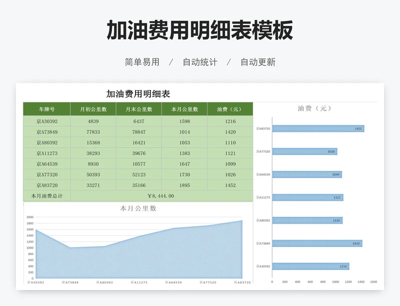Click table cell 京A83720
The image size is (400, 306).
(x=46, y=185)
